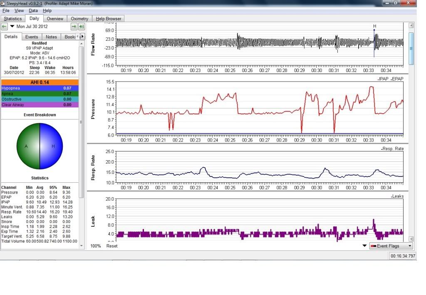Click the blue Hypopnea bar
Screen dimensions: 426x295
point(40,88)
